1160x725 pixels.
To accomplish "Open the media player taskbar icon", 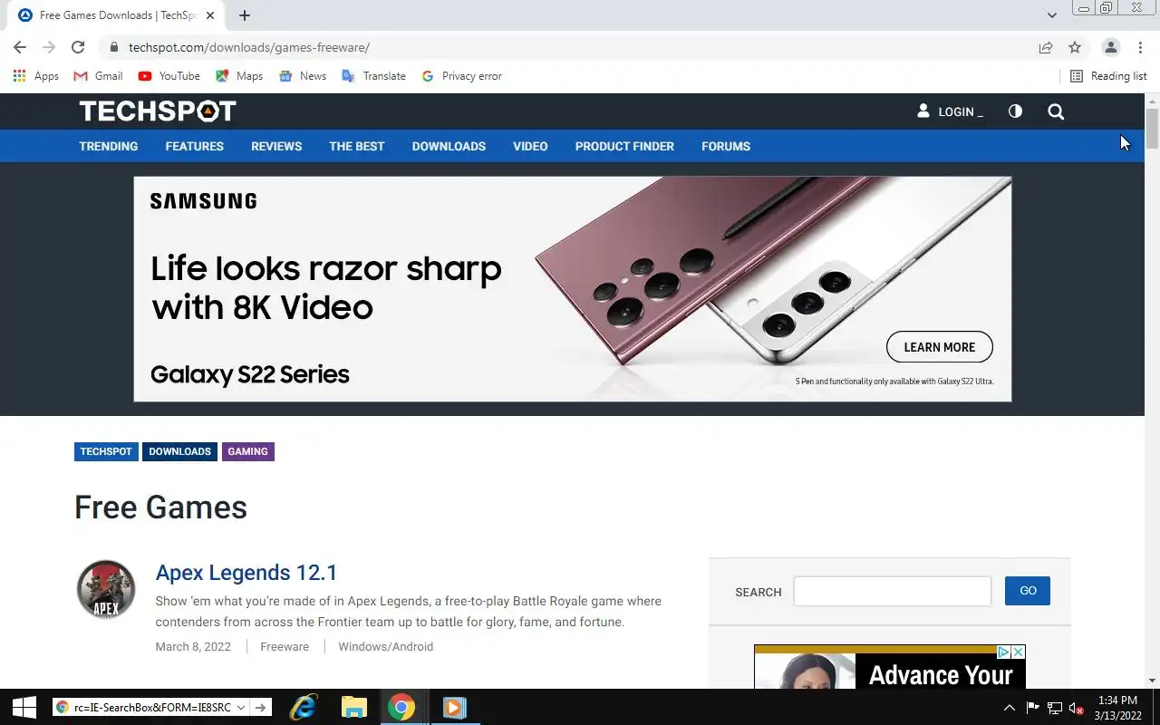I will click(x=453, y=707).
